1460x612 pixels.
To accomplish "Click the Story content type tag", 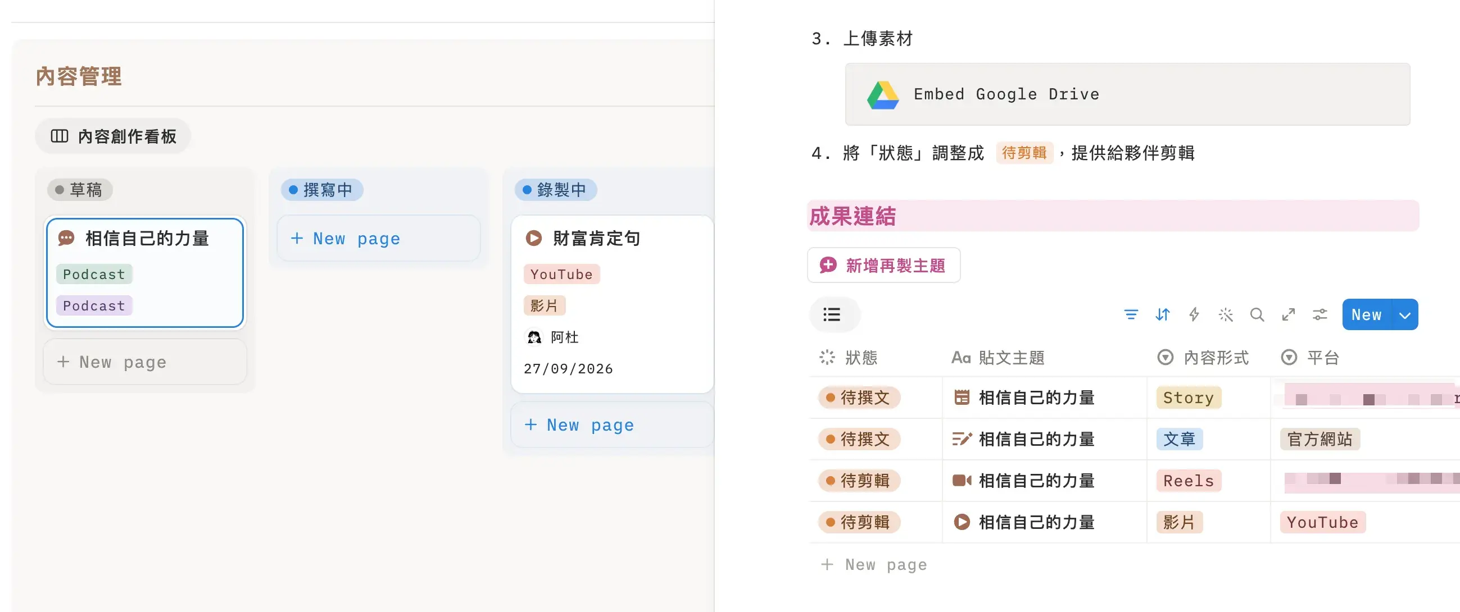I will [x=1189, y=398].
